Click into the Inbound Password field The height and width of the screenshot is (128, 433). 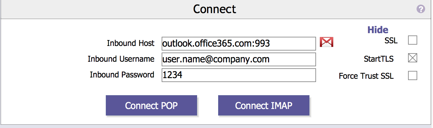(239, 75)
